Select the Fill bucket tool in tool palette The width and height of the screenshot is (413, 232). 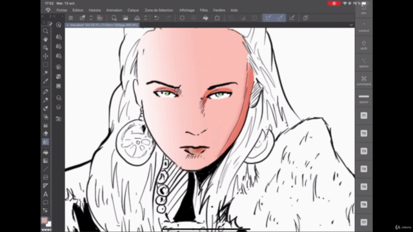point(46,152)
